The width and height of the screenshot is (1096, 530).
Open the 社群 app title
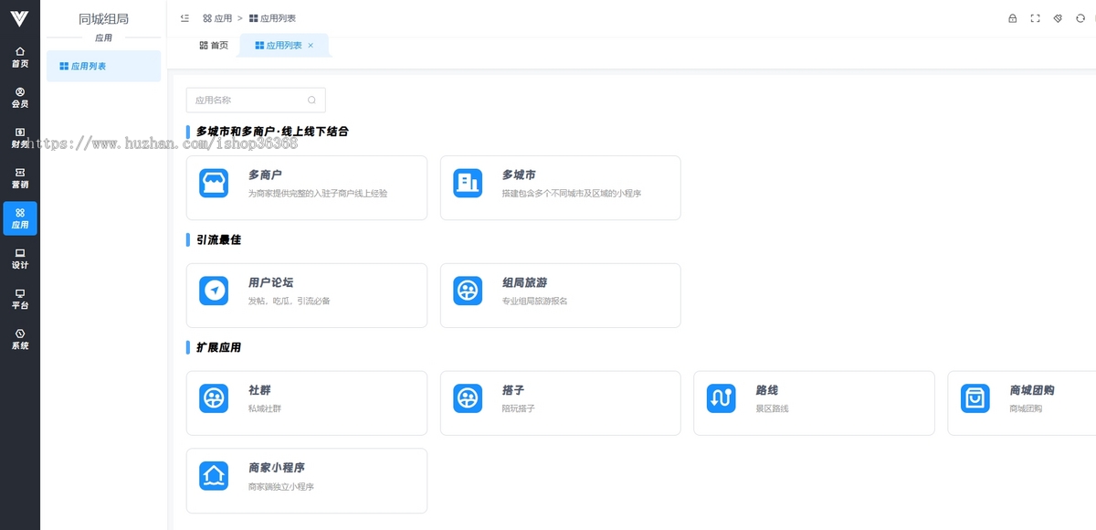pyautogui.click(x=259, y=390)
